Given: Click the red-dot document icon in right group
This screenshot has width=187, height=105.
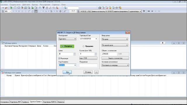Looking at the screenshot, I should coord(107,8).
